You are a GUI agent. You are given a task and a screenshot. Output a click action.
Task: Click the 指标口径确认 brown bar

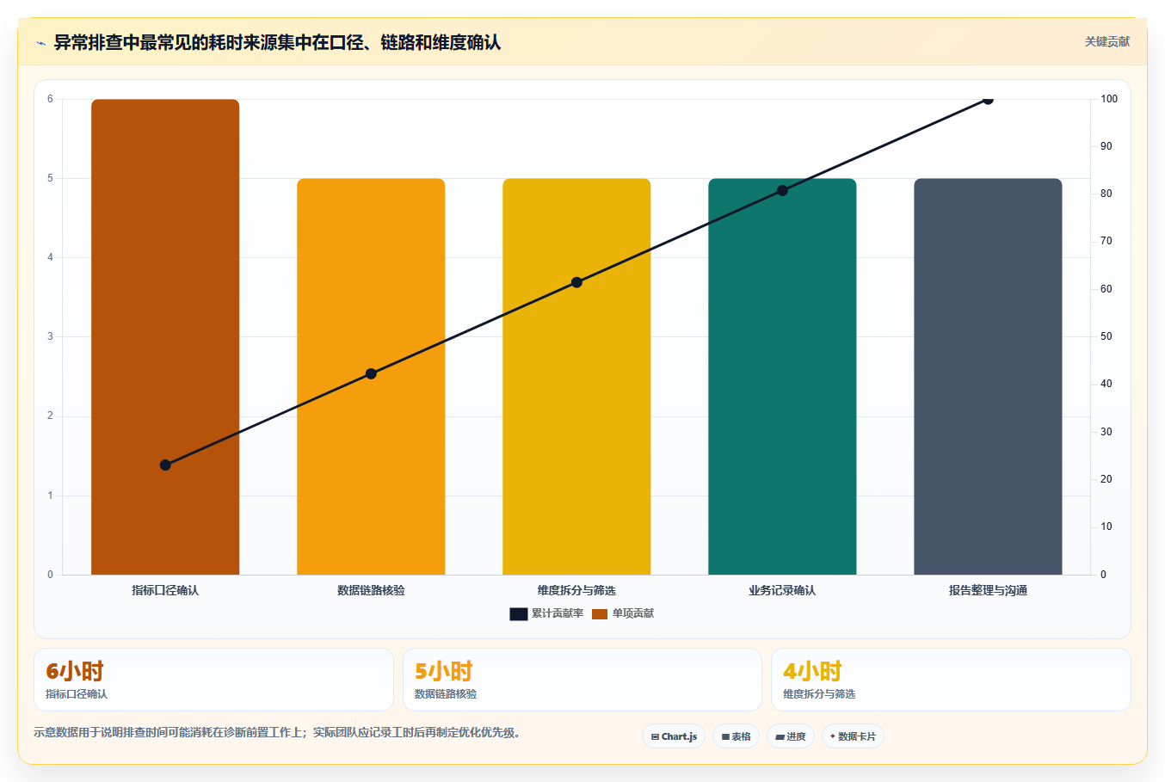click(x=165, y=336)
